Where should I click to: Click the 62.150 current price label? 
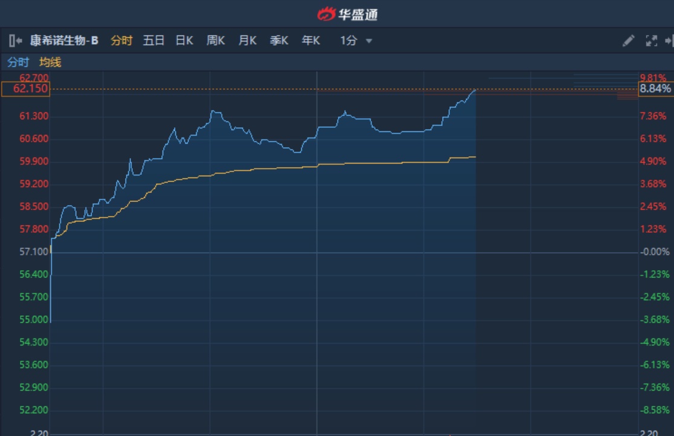(x=34, y=89)
